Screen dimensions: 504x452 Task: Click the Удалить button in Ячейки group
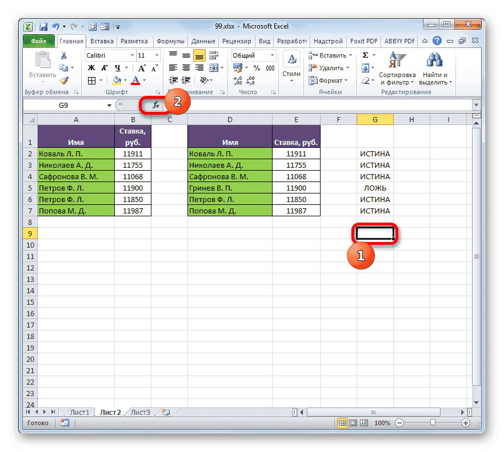329,67
